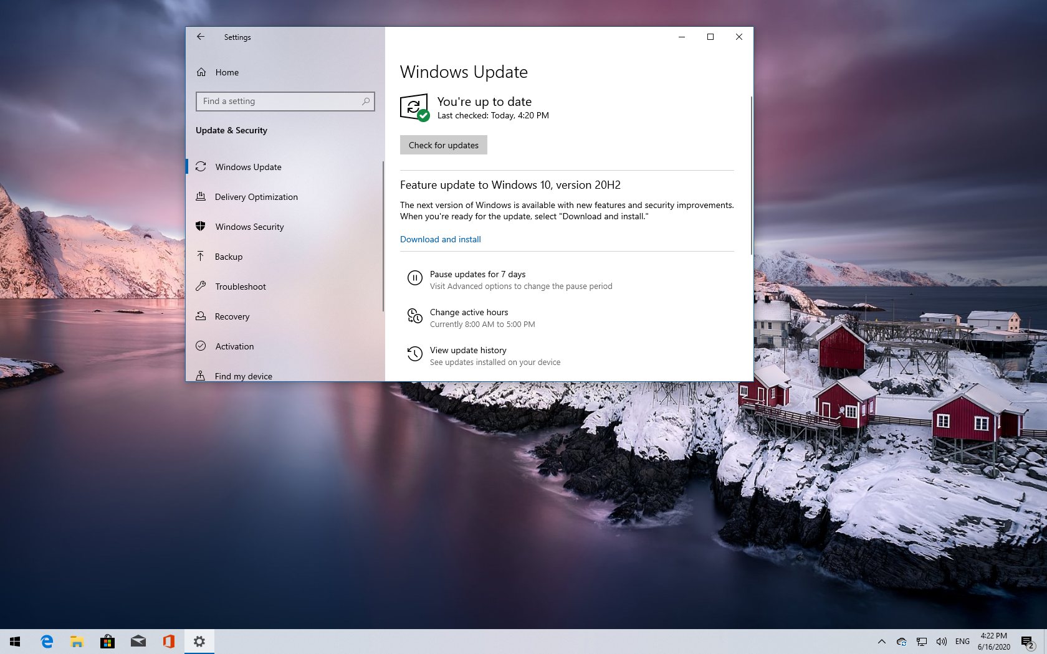Select Troubleshoot wrench item
Screen dimensions: 1047x654
pos(240,287)
